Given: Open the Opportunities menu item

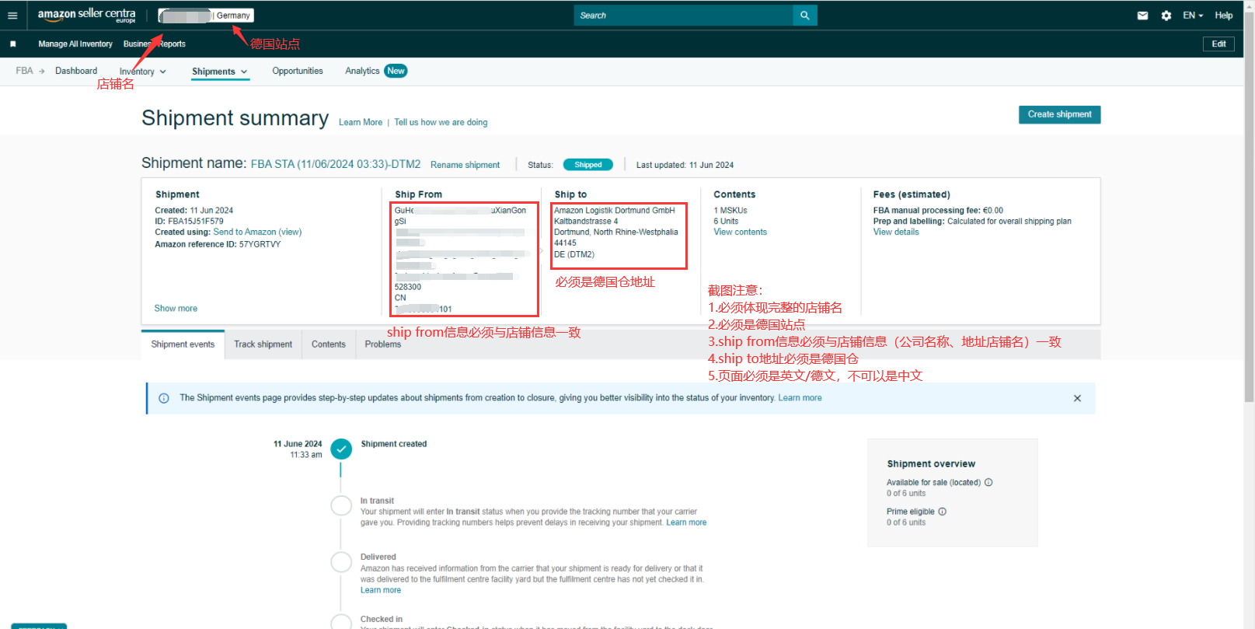Looking at the screenshot, I should pos(298,71).
